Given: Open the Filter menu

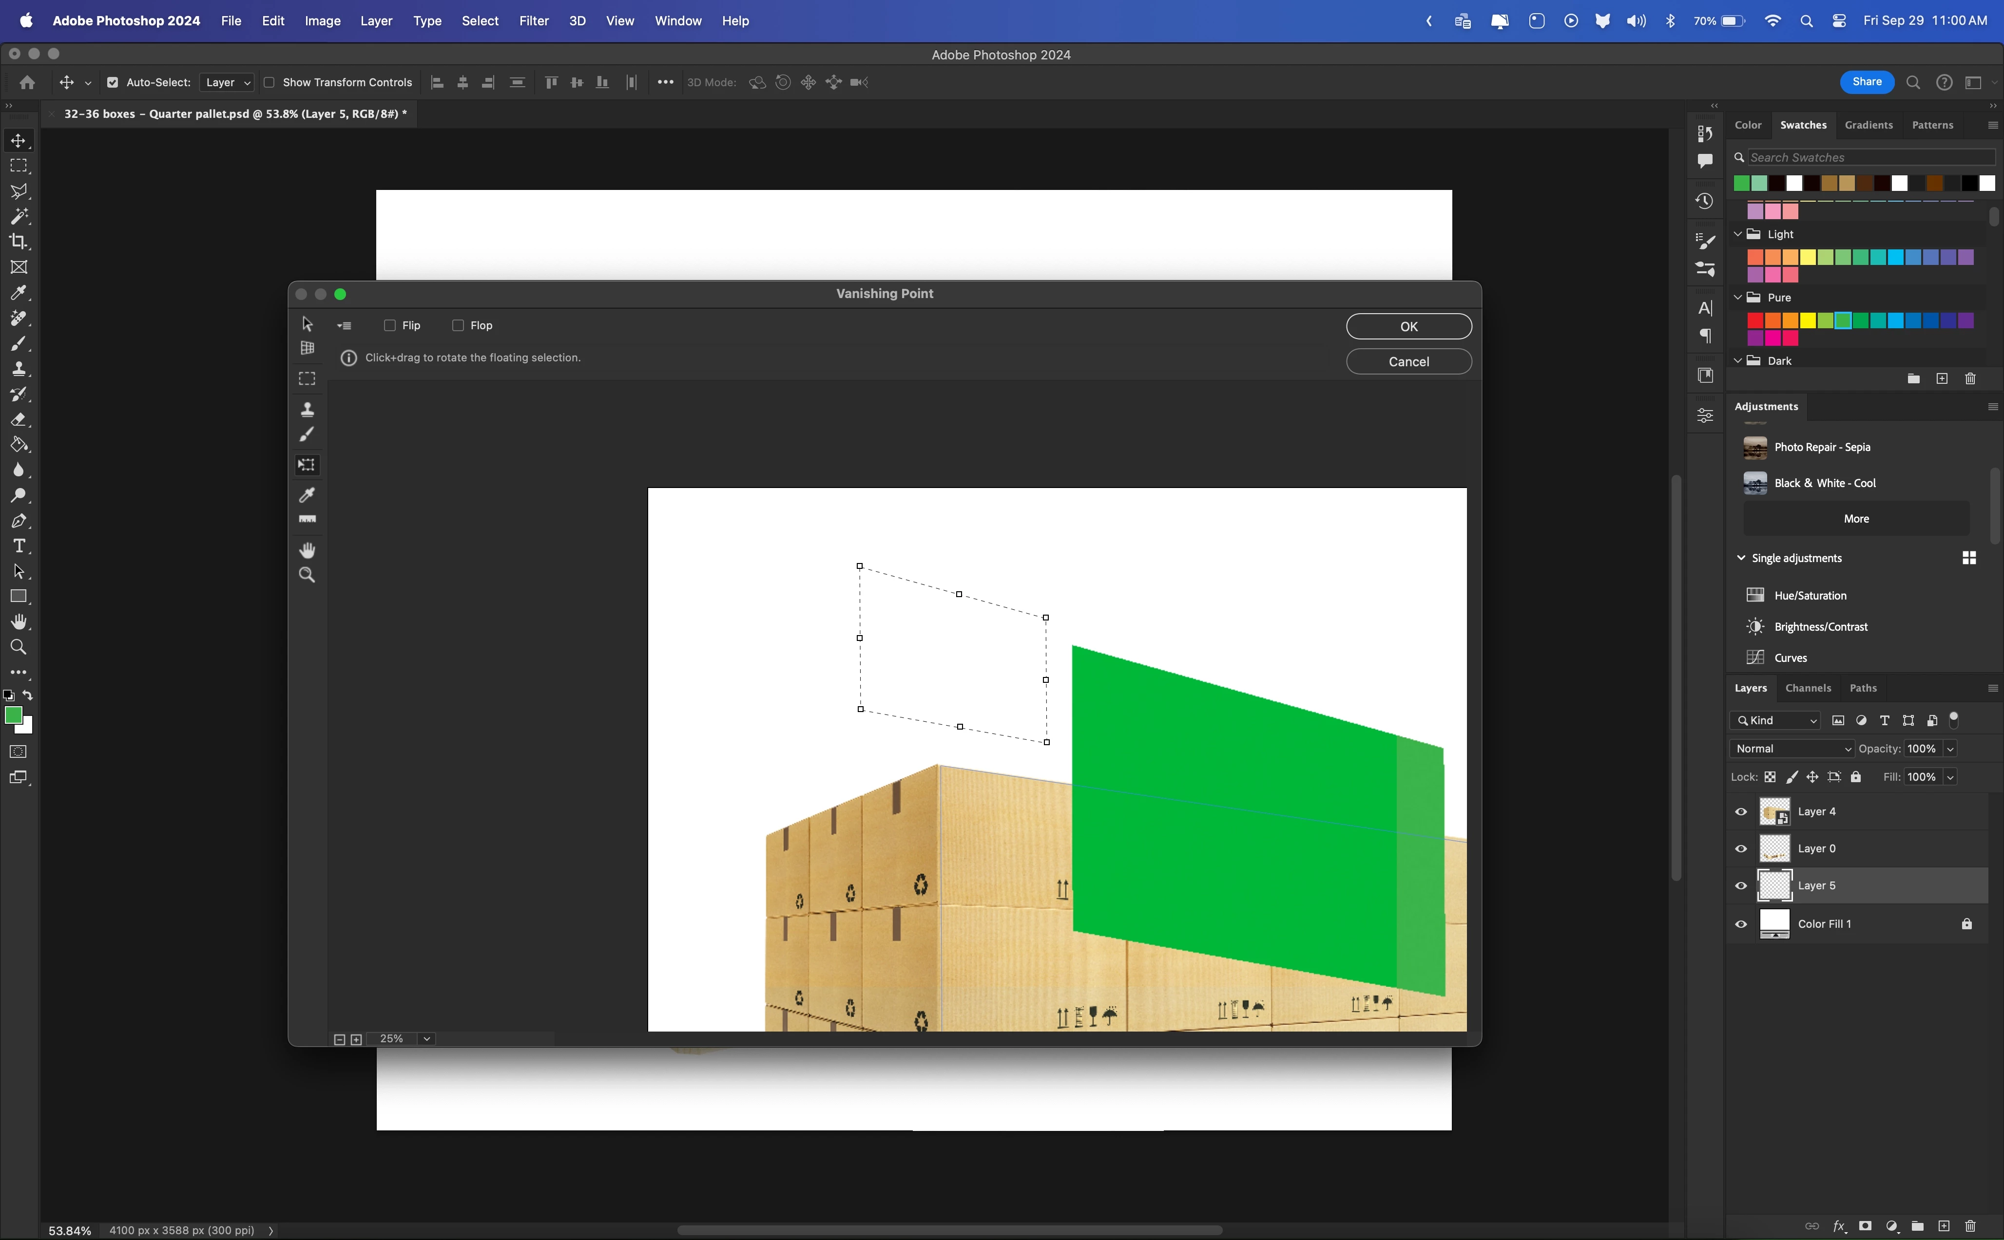Looking at the screenshot, I should tap(534, 20).
